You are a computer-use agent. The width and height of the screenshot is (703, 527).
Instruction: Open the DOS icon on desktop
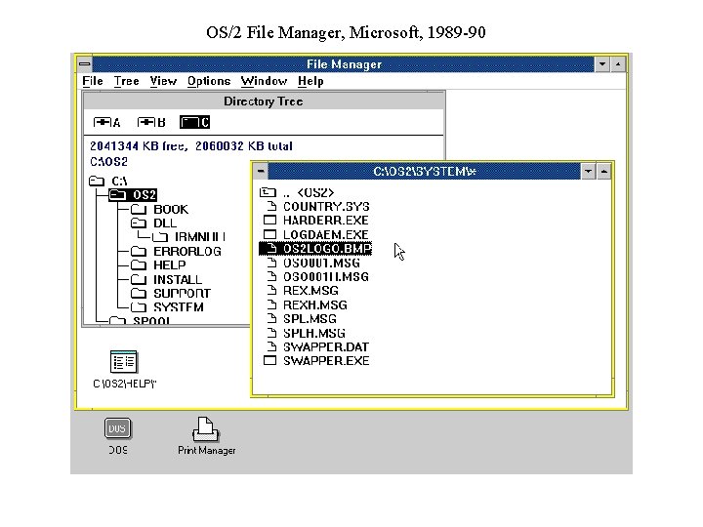pyautogui.click(x=117, y=428)
